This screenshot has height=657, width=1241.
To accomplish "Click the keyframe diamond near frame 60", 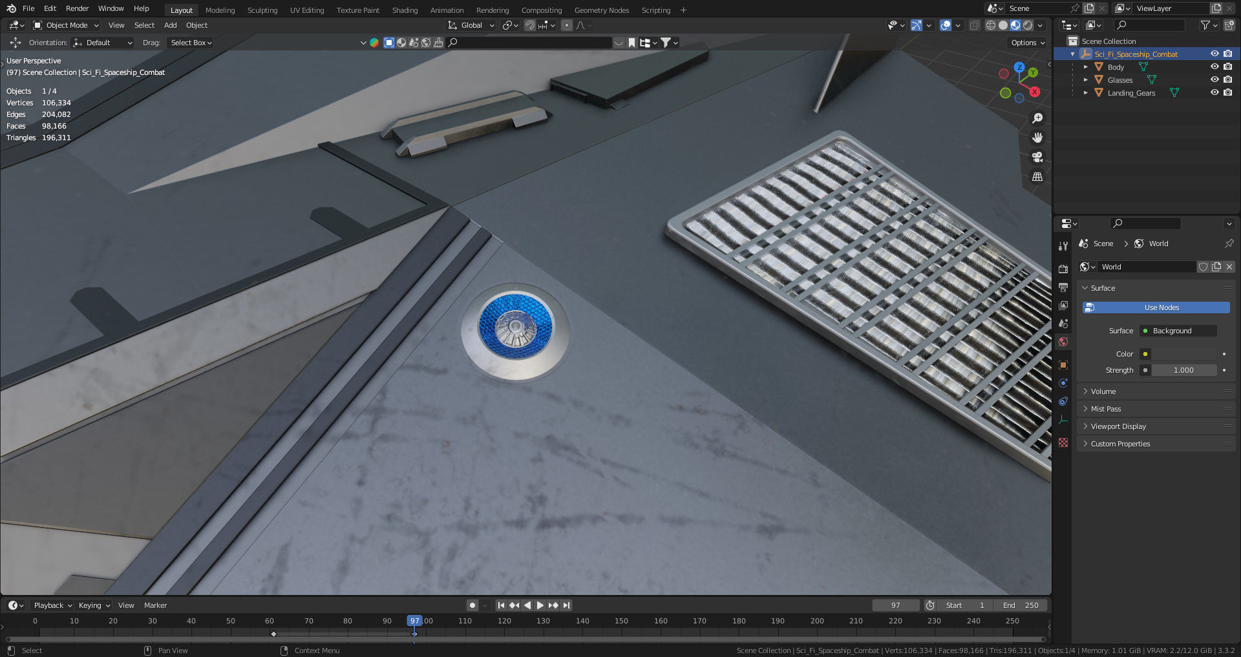I will (x=273, y=634).
